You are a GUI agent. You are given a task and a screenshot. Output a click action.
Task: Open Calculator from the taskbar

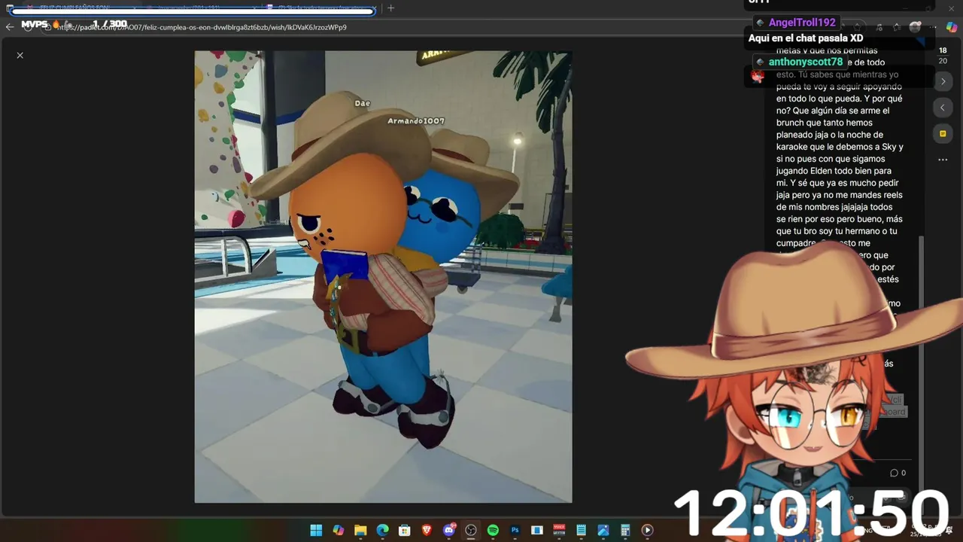click(x=625, y=530)
